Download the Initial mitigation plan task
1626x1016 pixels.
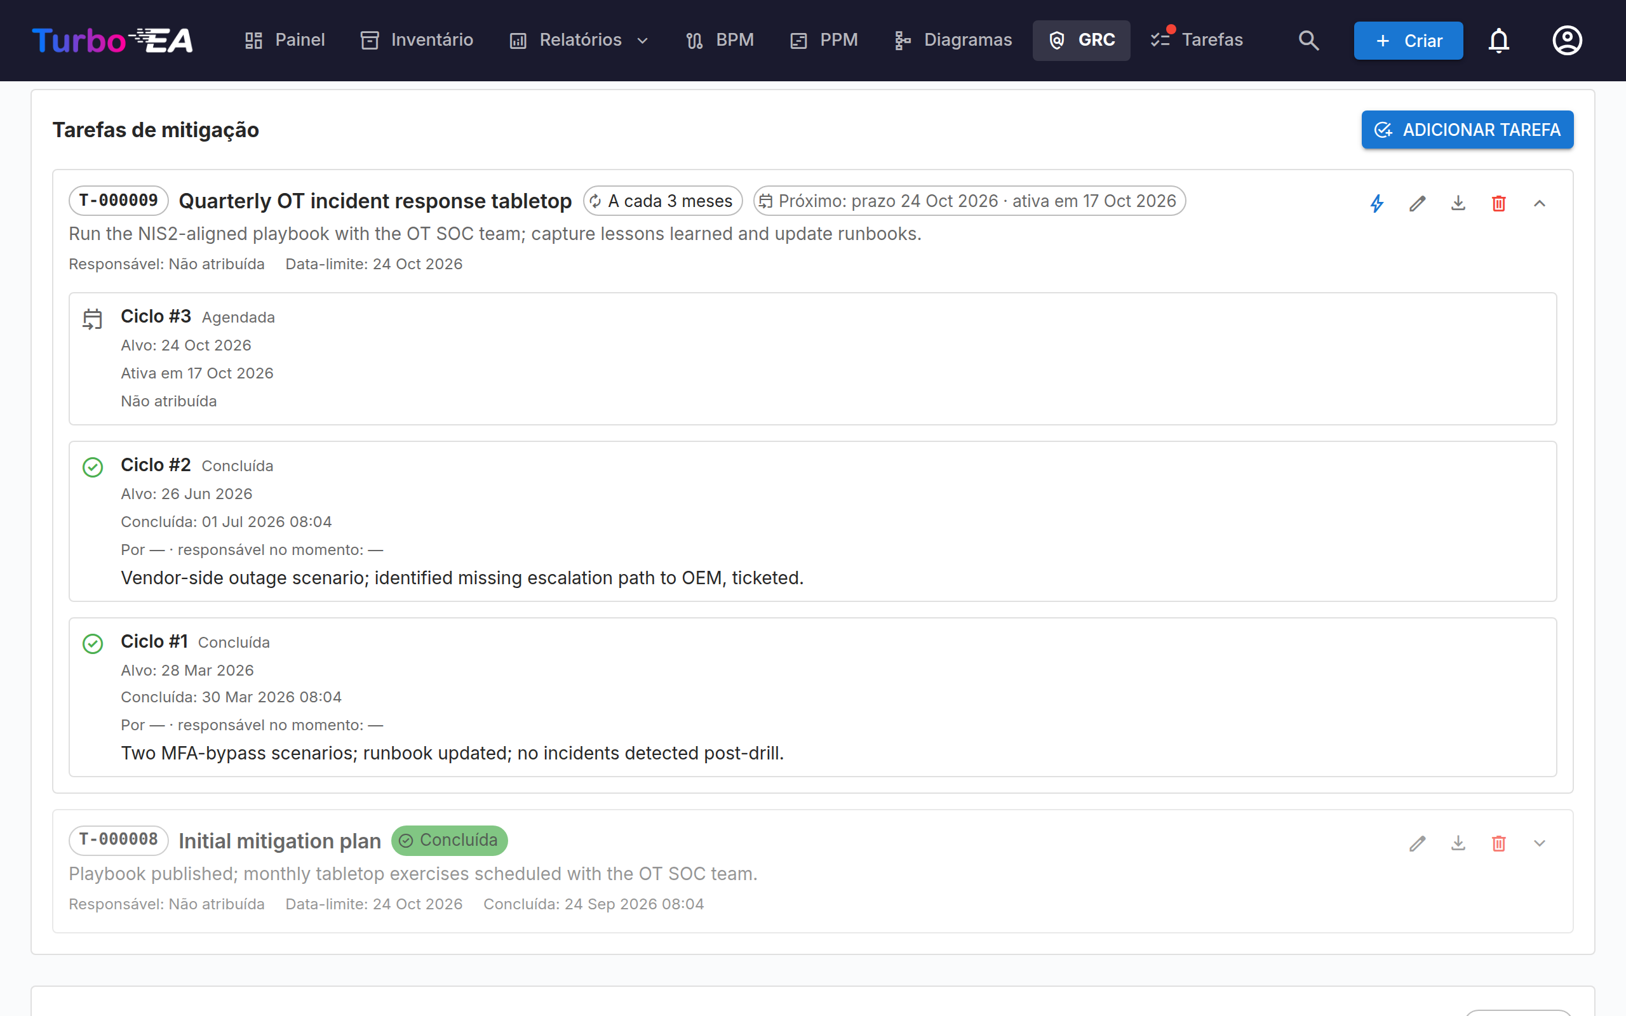coord(1458,843)
